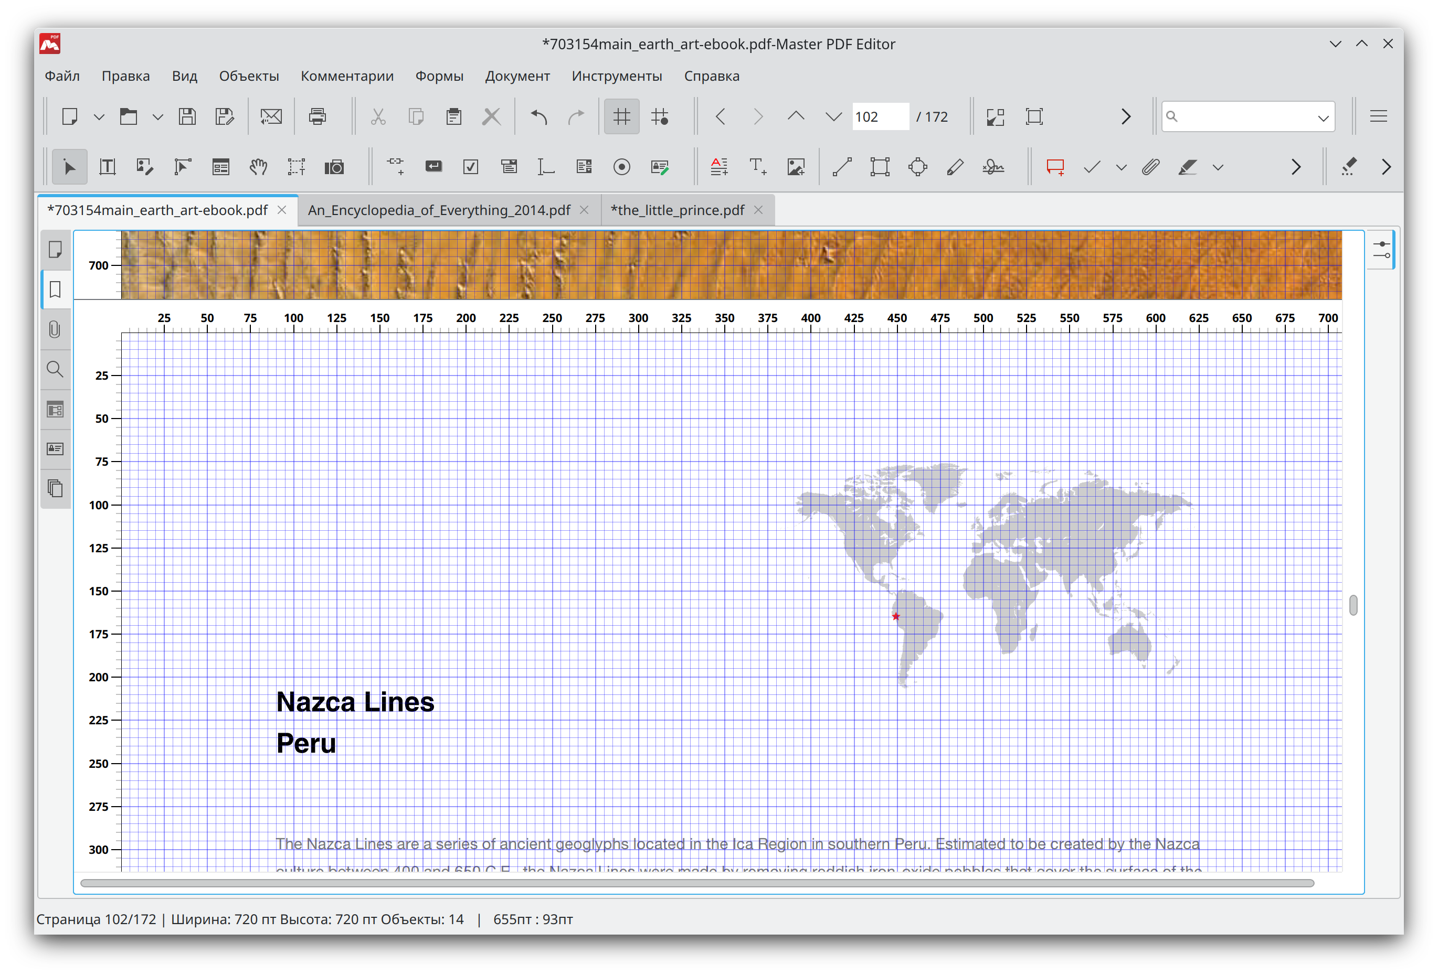
Task: Click the Snapshot camera tool
Action: [x=334, y=167]
